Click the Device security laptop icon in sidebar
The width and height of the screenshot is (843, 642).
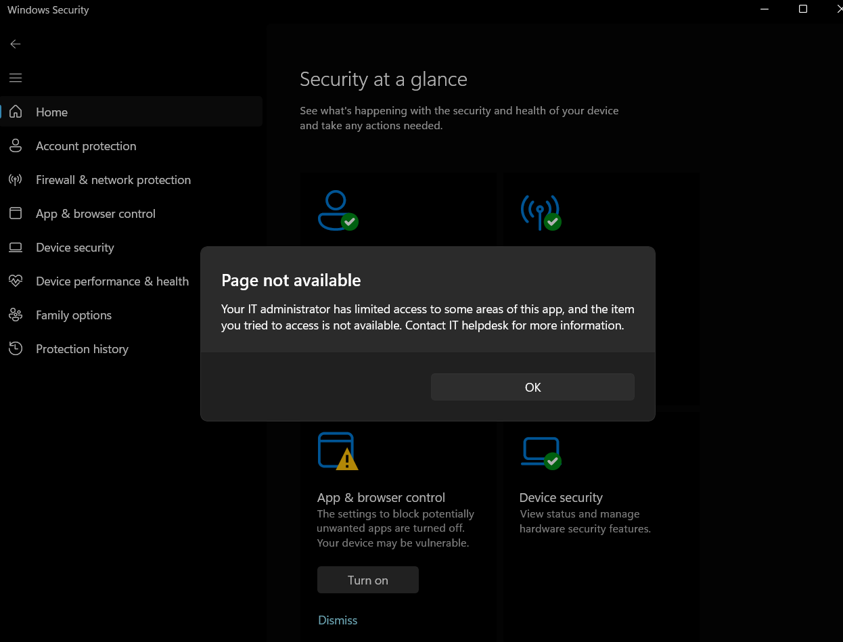(16, 247)
